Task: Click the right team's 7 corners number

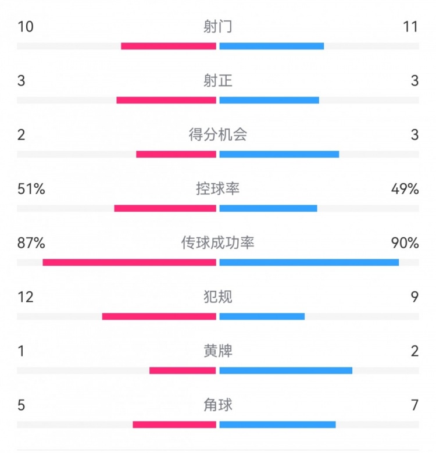Action: pos(414,405)
